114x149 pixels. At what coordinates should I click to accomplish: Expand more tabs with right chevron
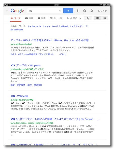tap(80, 18)
